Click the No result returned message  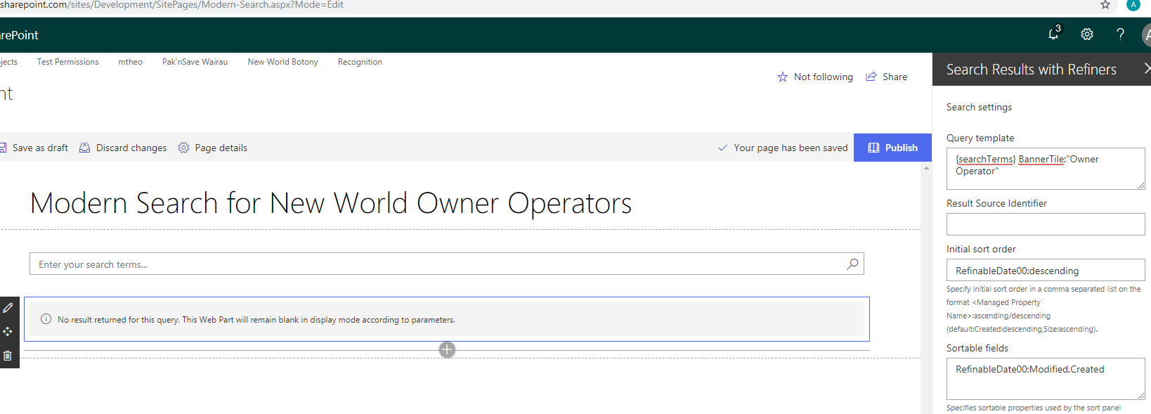[256, 319]
